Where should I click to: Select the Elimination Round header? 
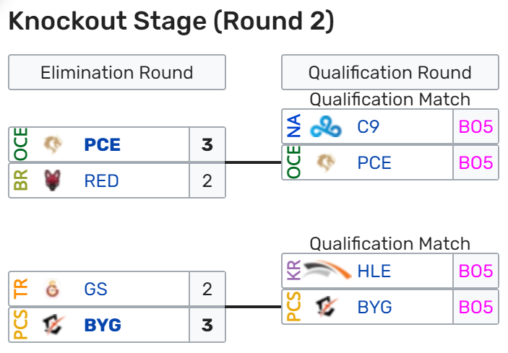(x=117, y=72)
